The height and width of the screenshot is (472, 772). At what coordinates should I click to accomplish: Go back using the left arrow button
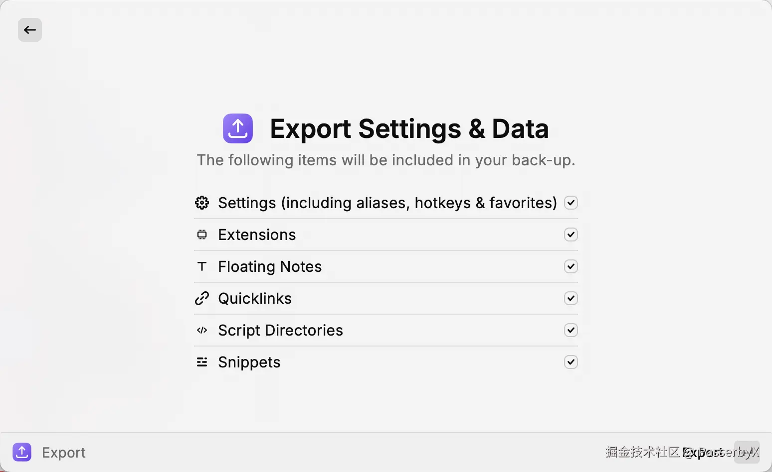pyautogui.click(x=30, y=30)
